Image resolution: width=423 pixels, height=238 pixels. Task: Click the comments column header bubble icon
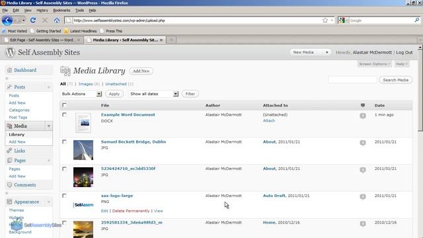(x=363, y=105)
